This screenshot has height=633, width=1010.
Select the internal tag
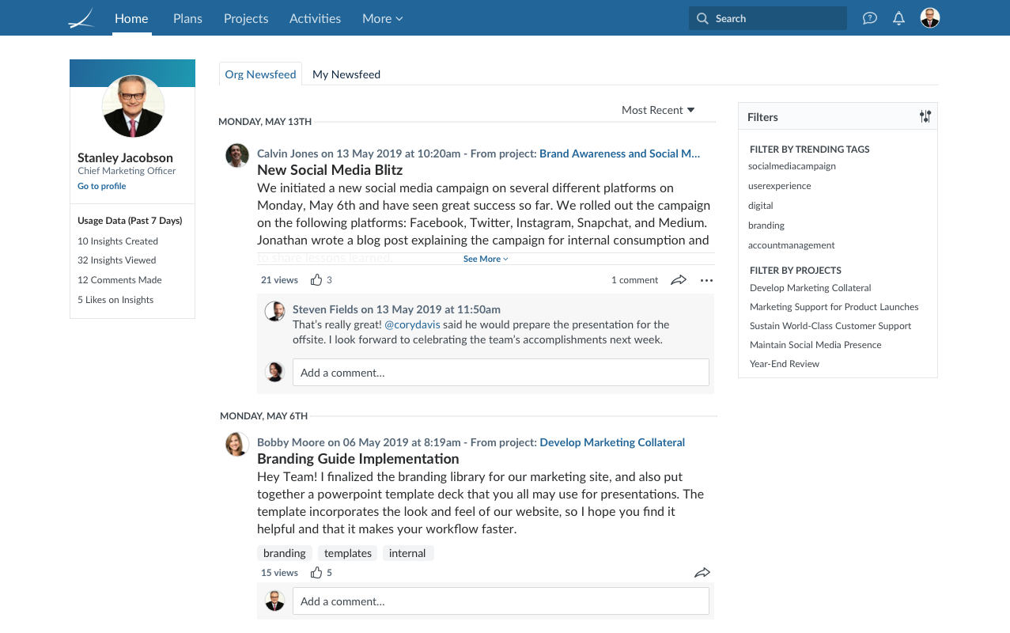[407, 553]
